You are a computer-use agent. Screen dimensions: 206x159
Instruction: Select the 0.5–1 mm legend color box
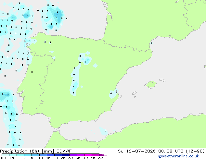[x=13, y=155]
